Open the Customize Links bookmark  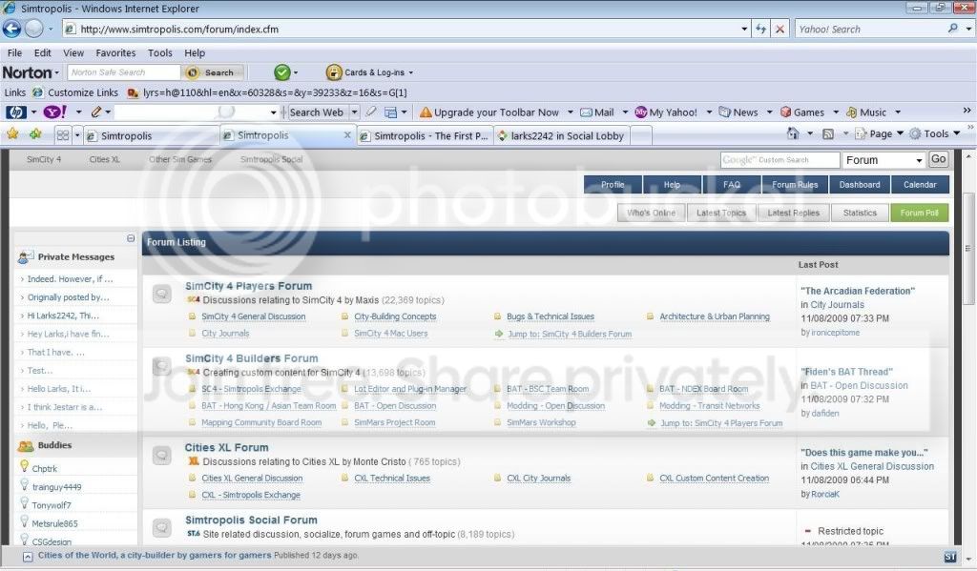(x=82, y=92)
